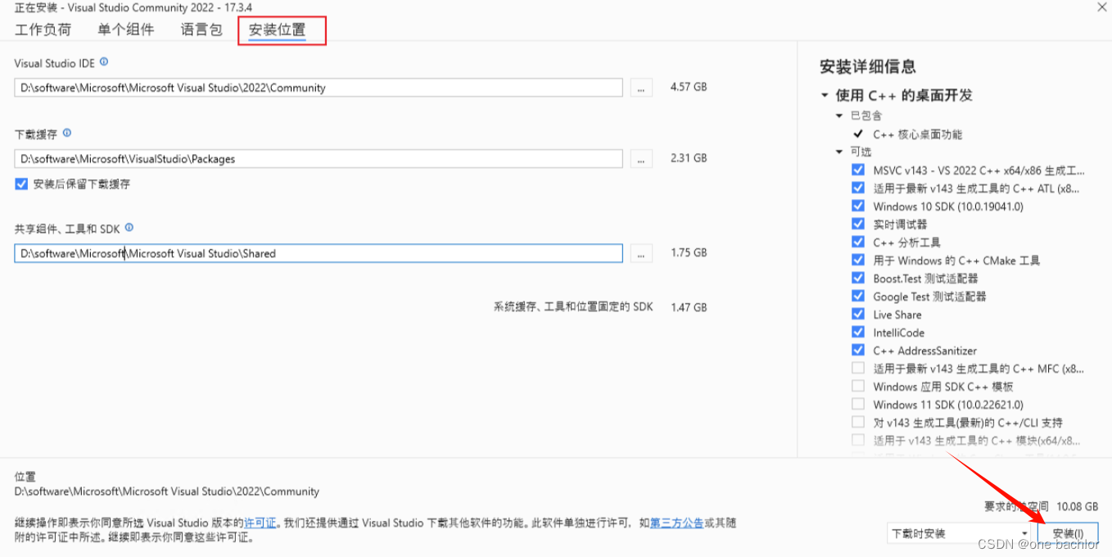
Task: Click info icon beside Visual Studio IDE label
Action: pyautogui.click(x=104, y=62)
